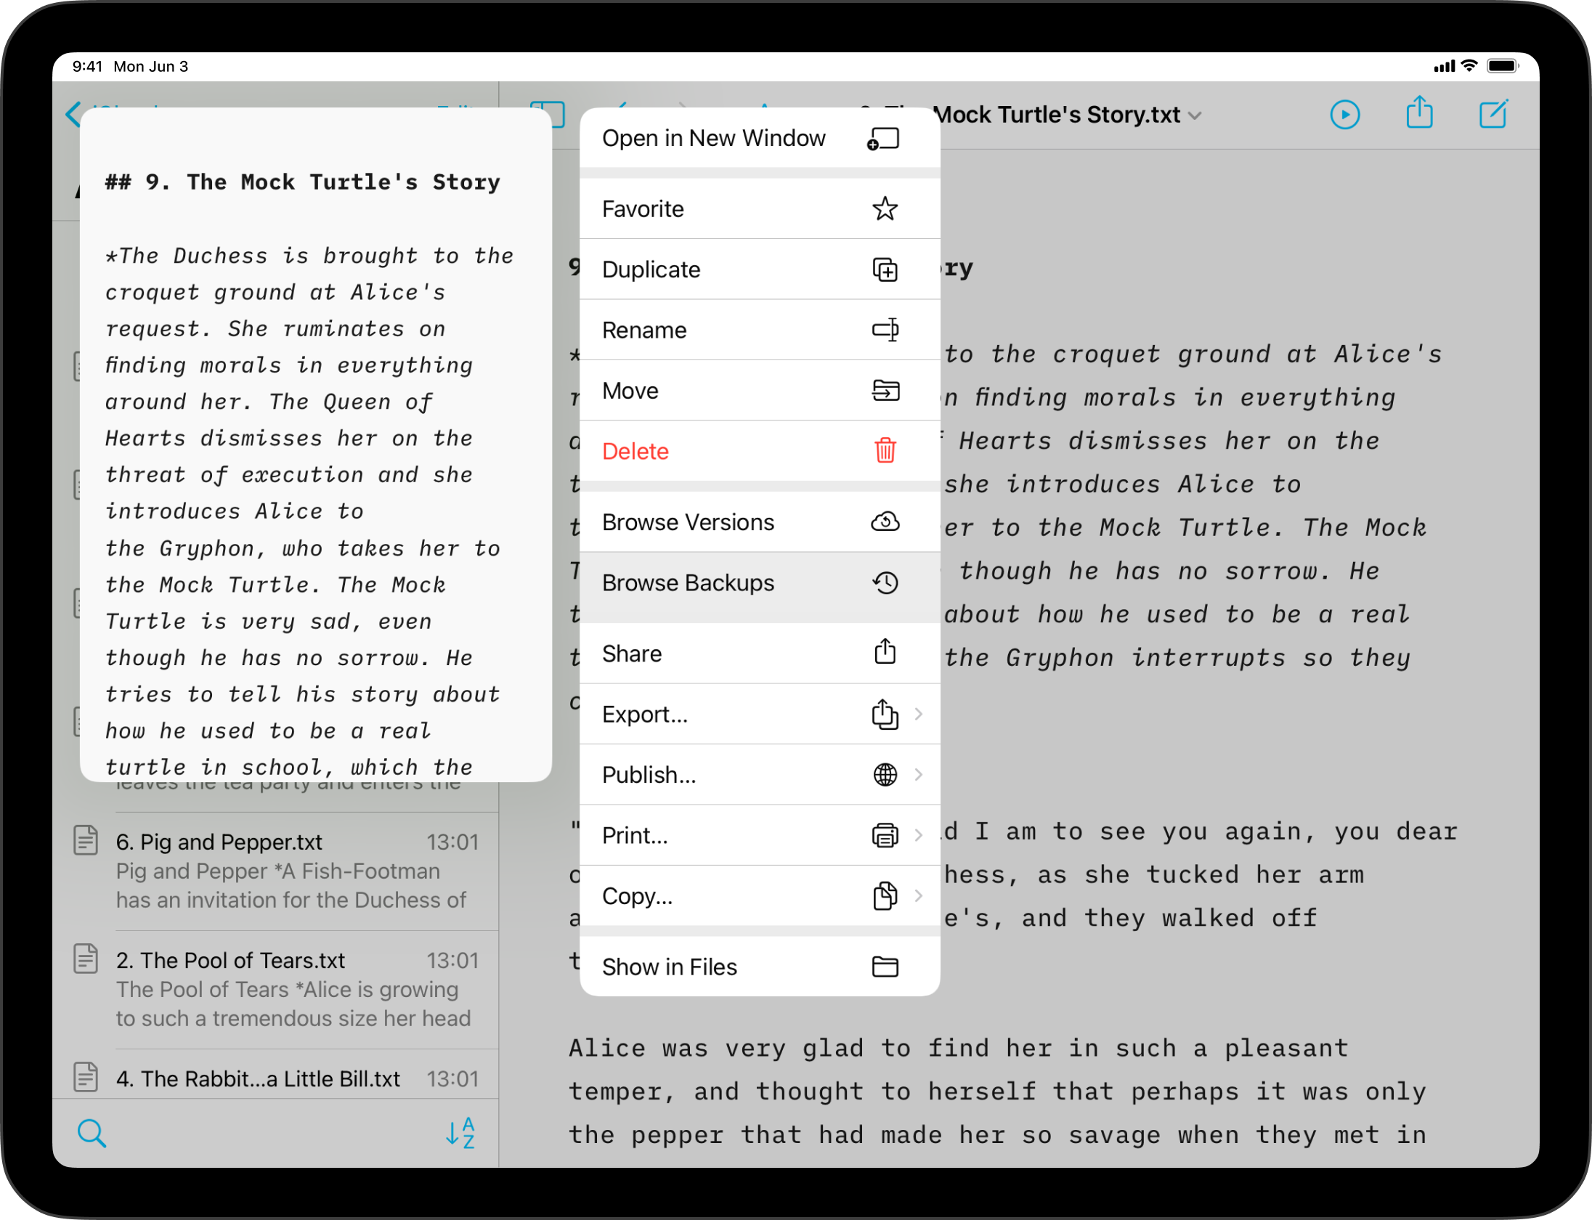This screenshot has height=1220, width=1592.
Task: Tap the compose new document icon
Action: 1493,115
